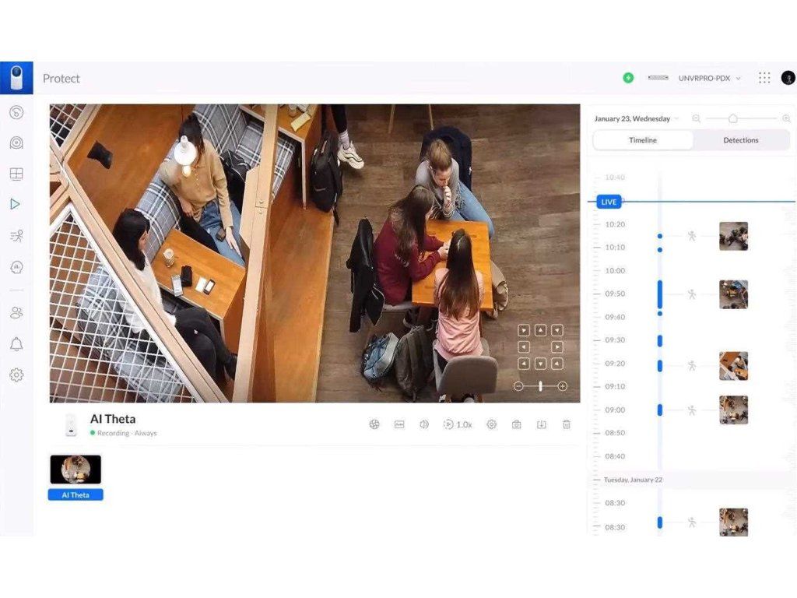Click the bottom-right diagonal PTZ button
This screenshot has height=598, width=797.
[557, 364]
